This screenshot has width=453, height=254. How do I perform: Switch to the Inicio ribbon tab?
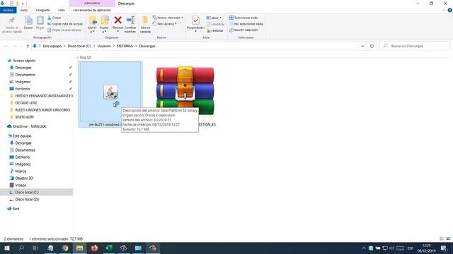[x=24, y=10]
